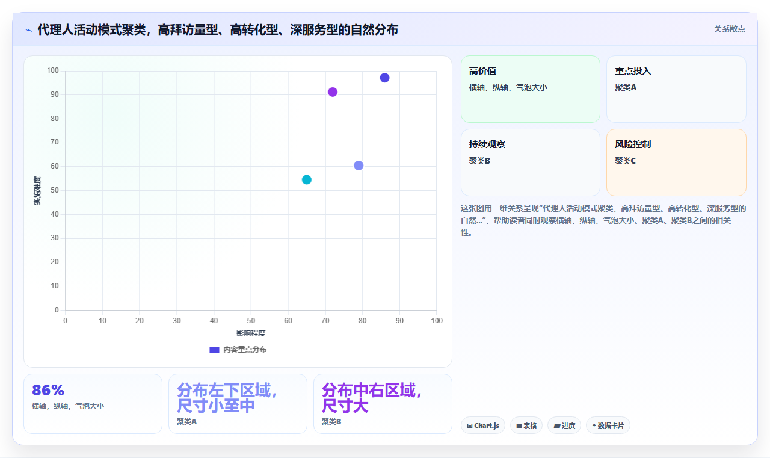
Task: Click 聚类A caption in bottom stat card
Action: click(x=187, y=422)
